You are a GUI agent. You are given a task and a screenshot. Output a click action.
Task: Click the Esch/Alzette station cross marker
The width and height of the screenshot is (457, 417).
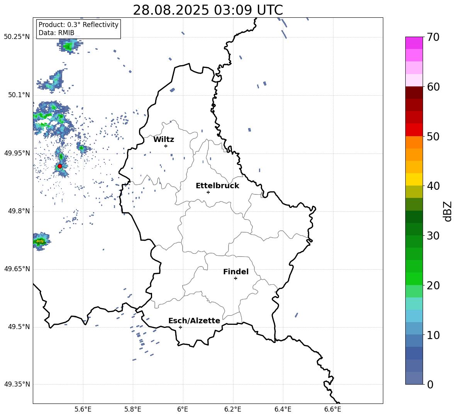180,327
